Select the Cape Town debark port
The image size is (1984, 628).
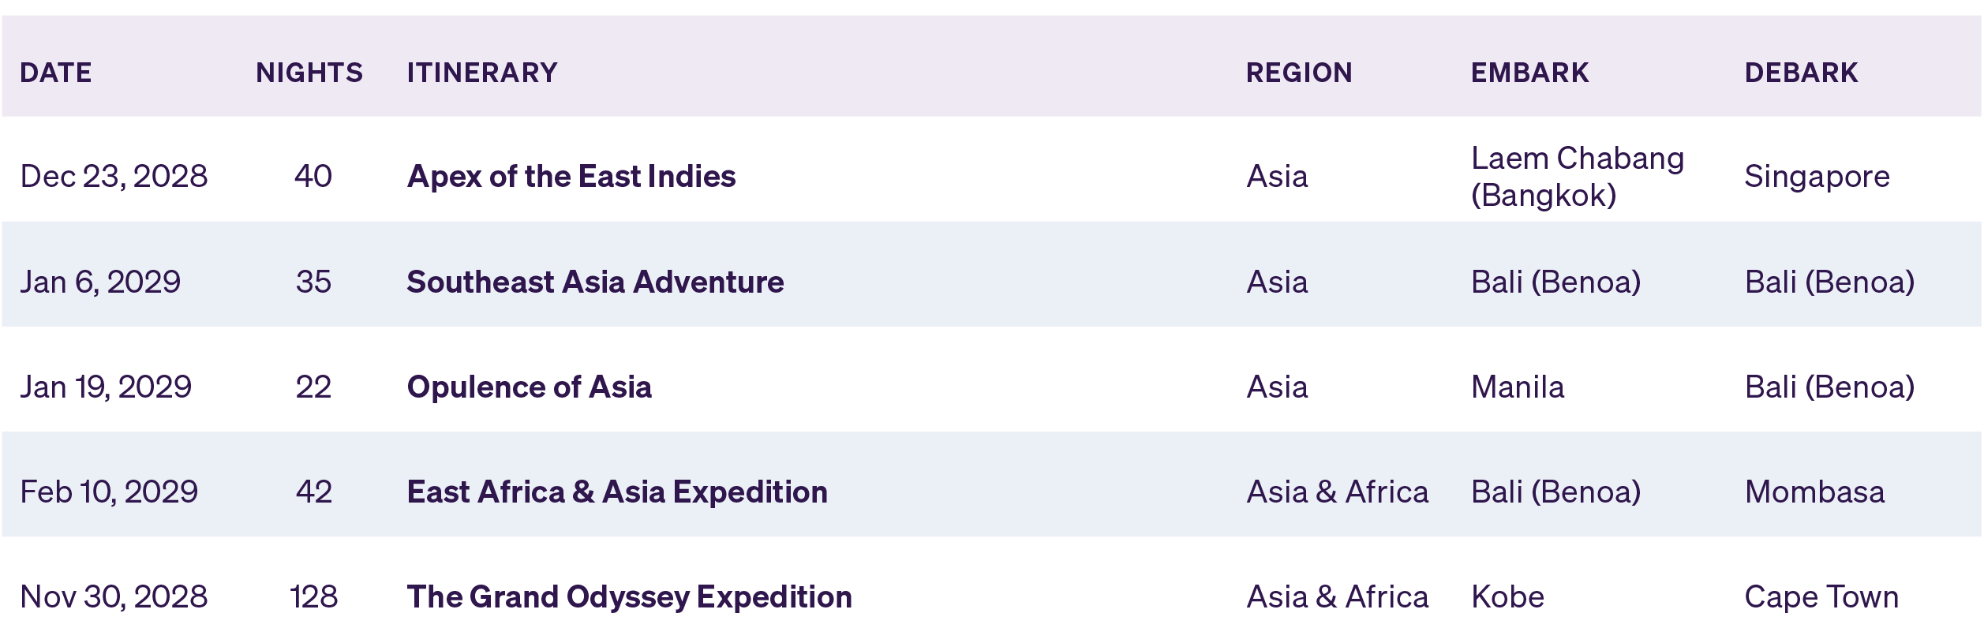[1821, 597]
